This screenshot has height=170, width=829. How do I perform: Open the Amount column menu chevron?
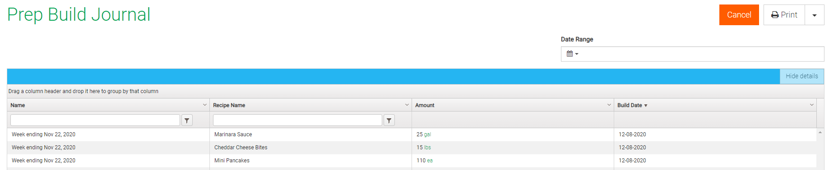pyautogui.click(x=609, y=105)
